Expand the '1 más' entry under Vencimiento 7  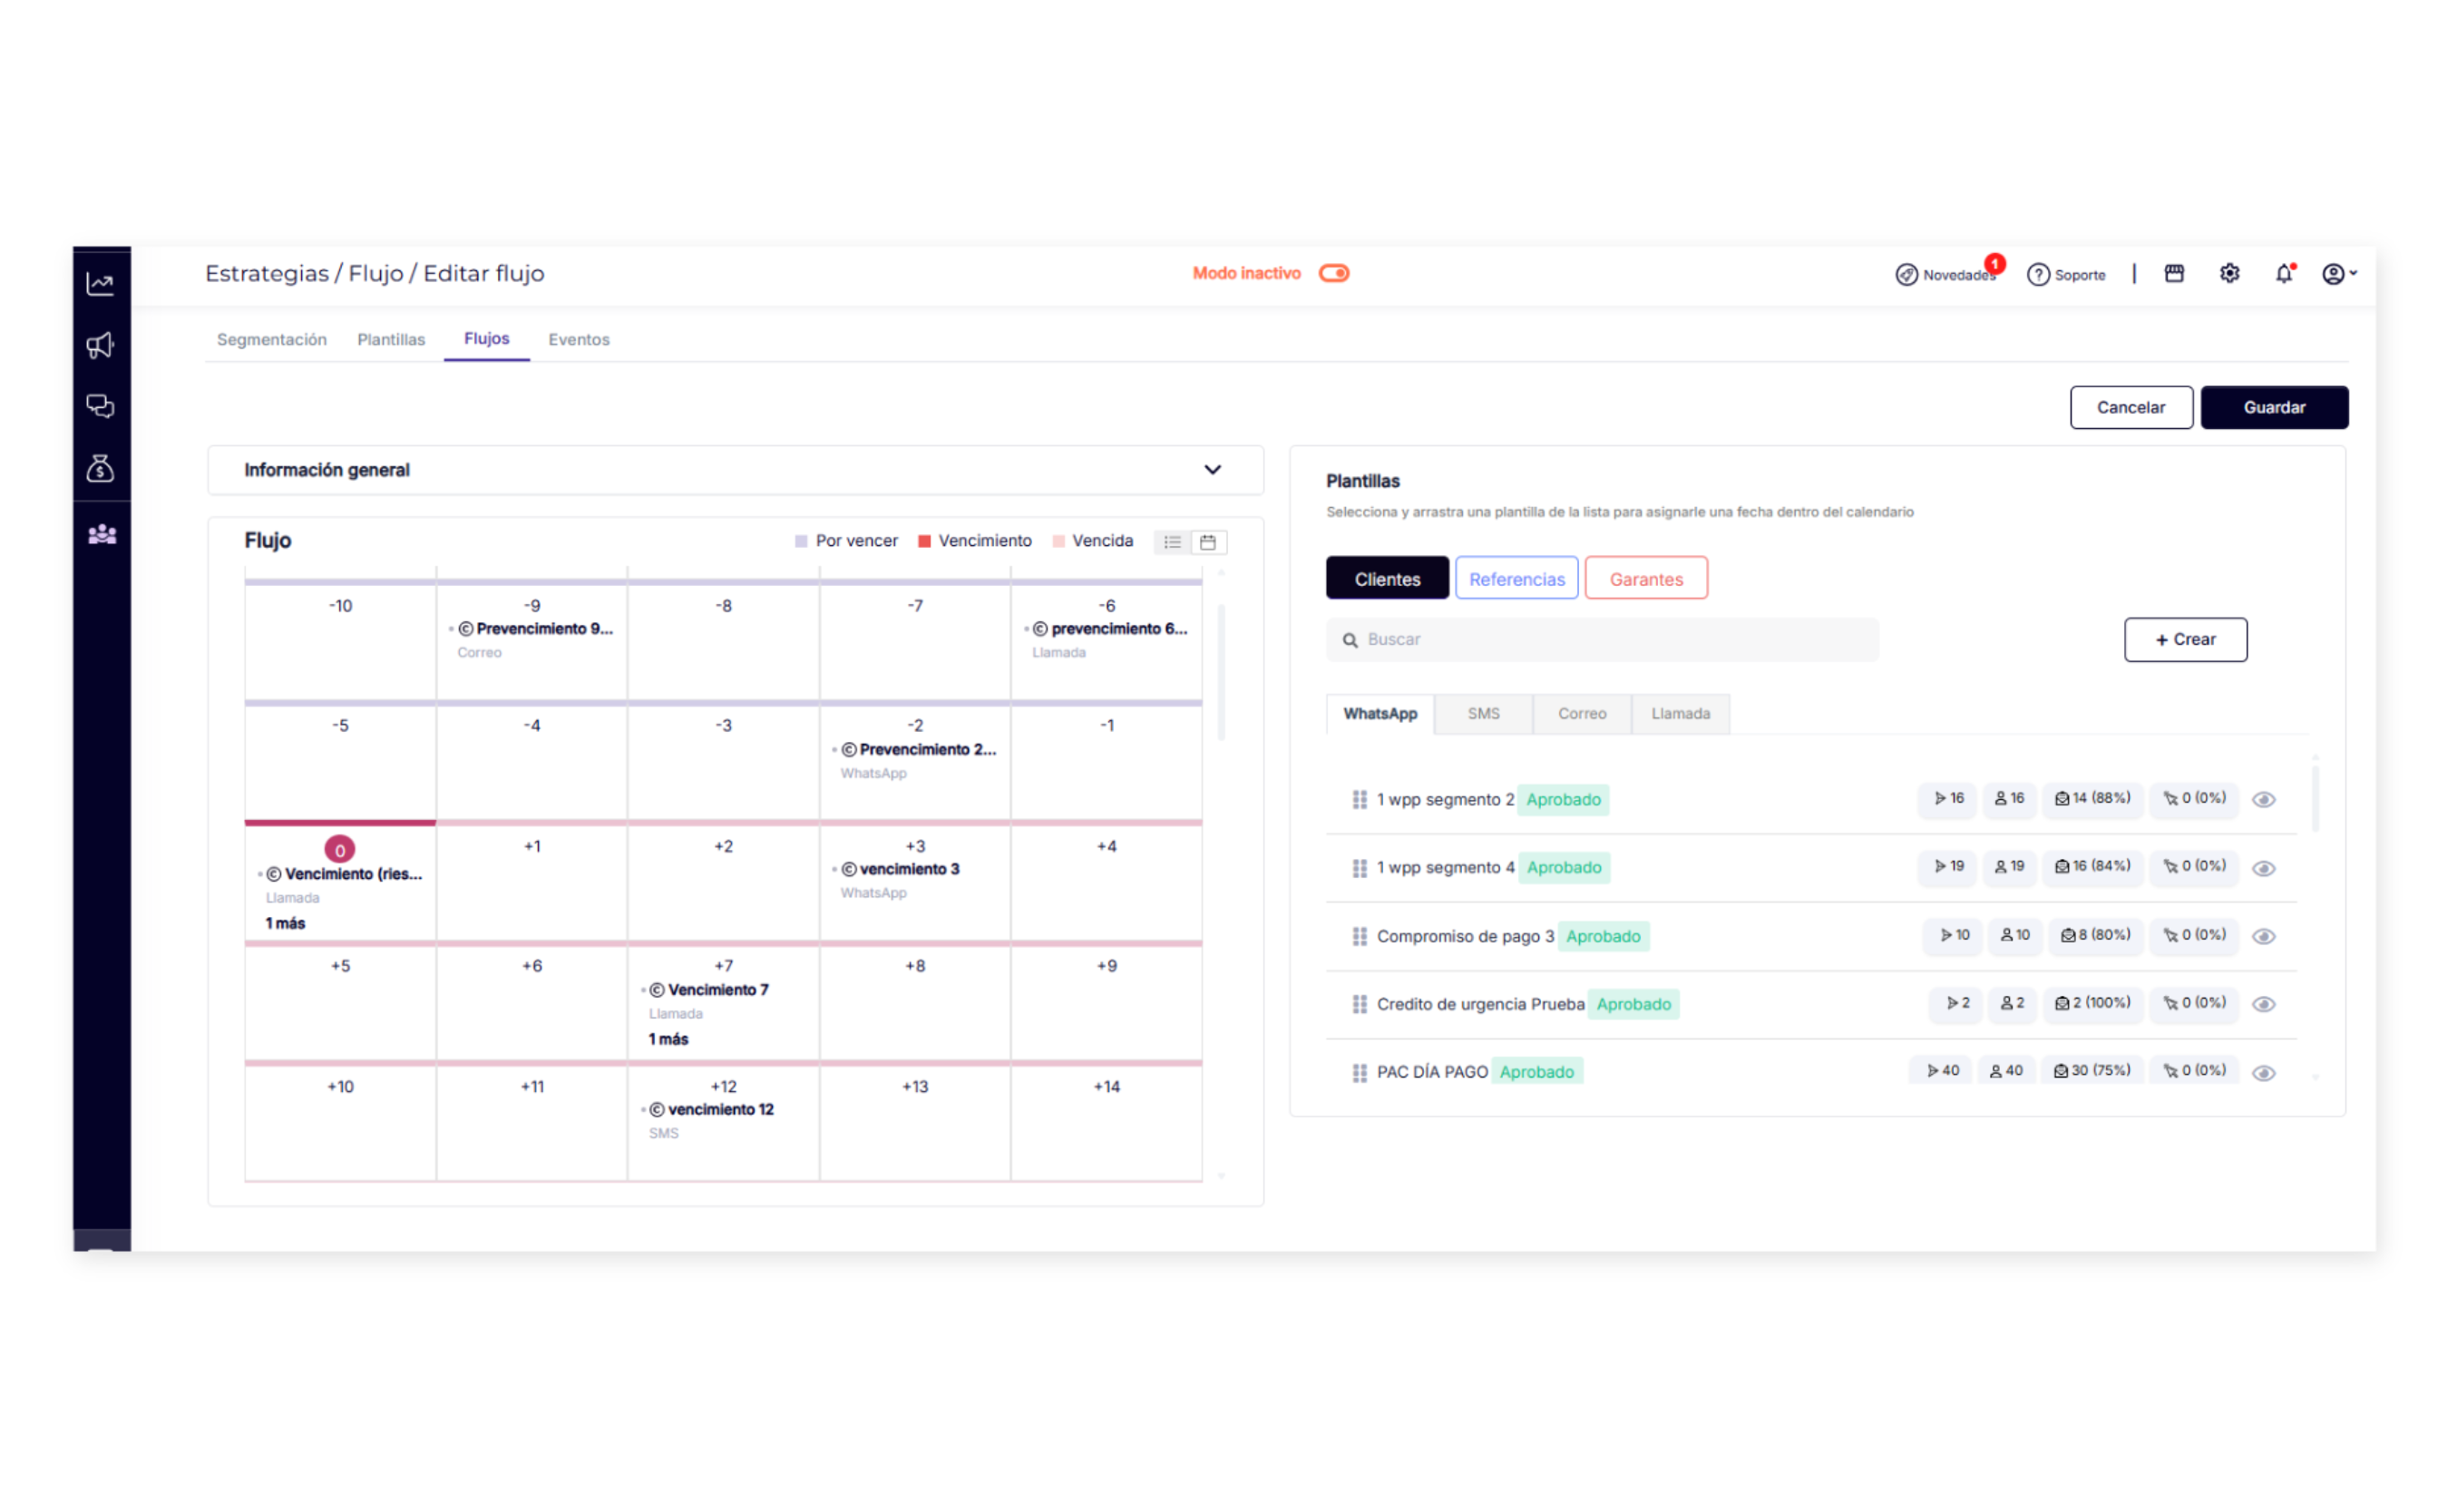click(x=668, y=1039)
